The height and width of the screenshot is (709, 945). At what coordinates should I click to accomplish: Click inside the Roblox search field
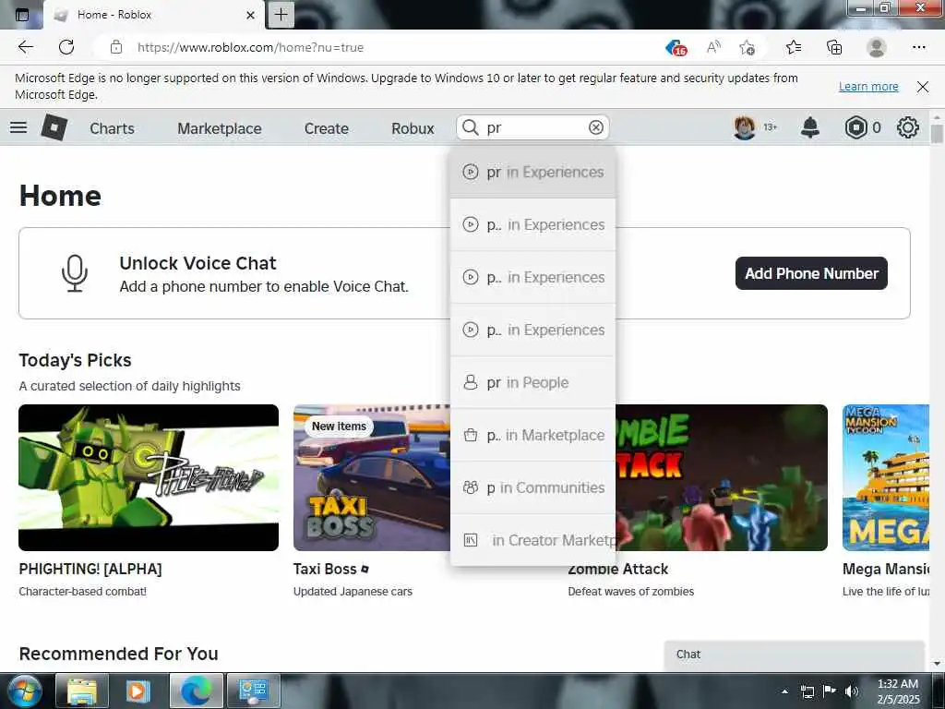533,127
